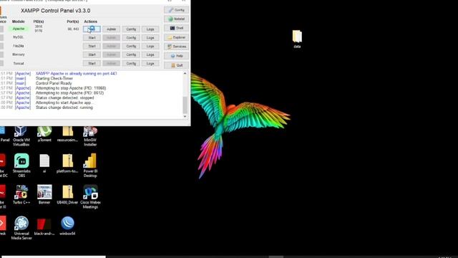Click log line 'Starting Check-Timer'
The width and height of the screenshot is (458, 258).
tap(54, 78)
